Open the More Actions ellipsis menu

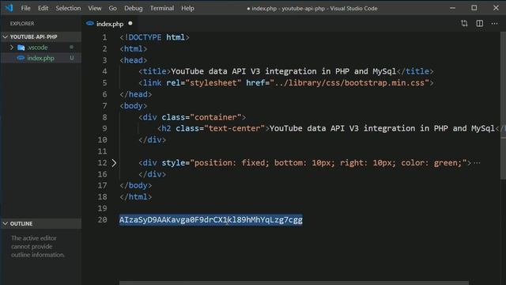[494, 23]
